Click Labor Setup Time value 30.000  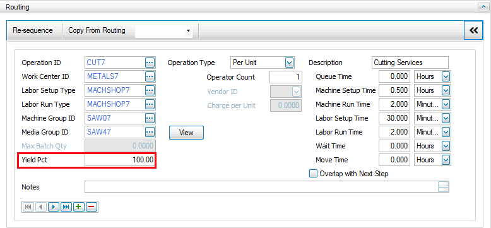point(394,118)
